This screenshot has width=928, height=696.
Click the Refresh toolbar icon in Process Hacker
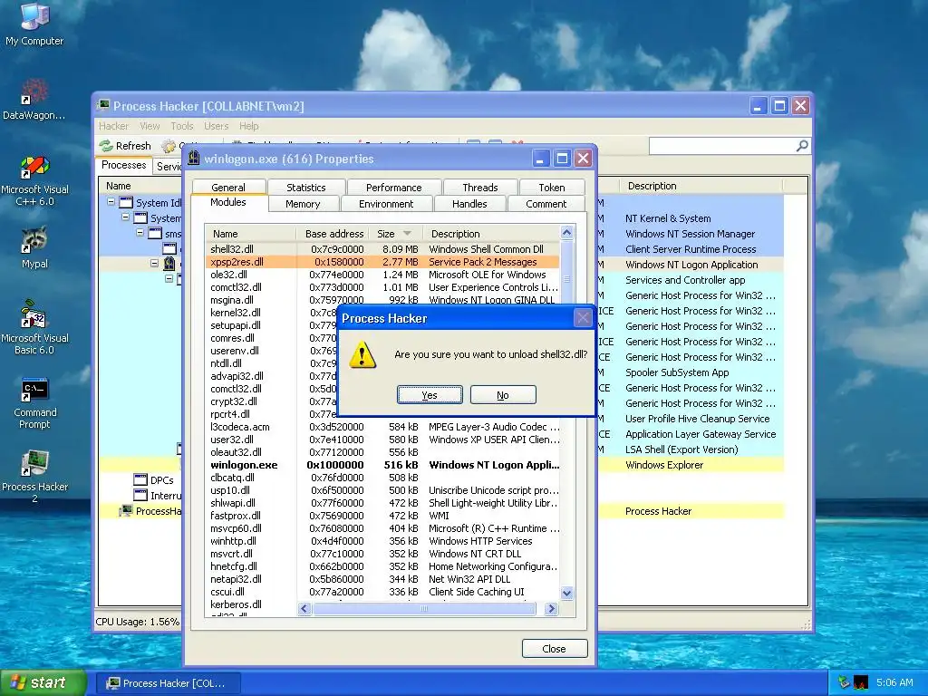point(106,146)
